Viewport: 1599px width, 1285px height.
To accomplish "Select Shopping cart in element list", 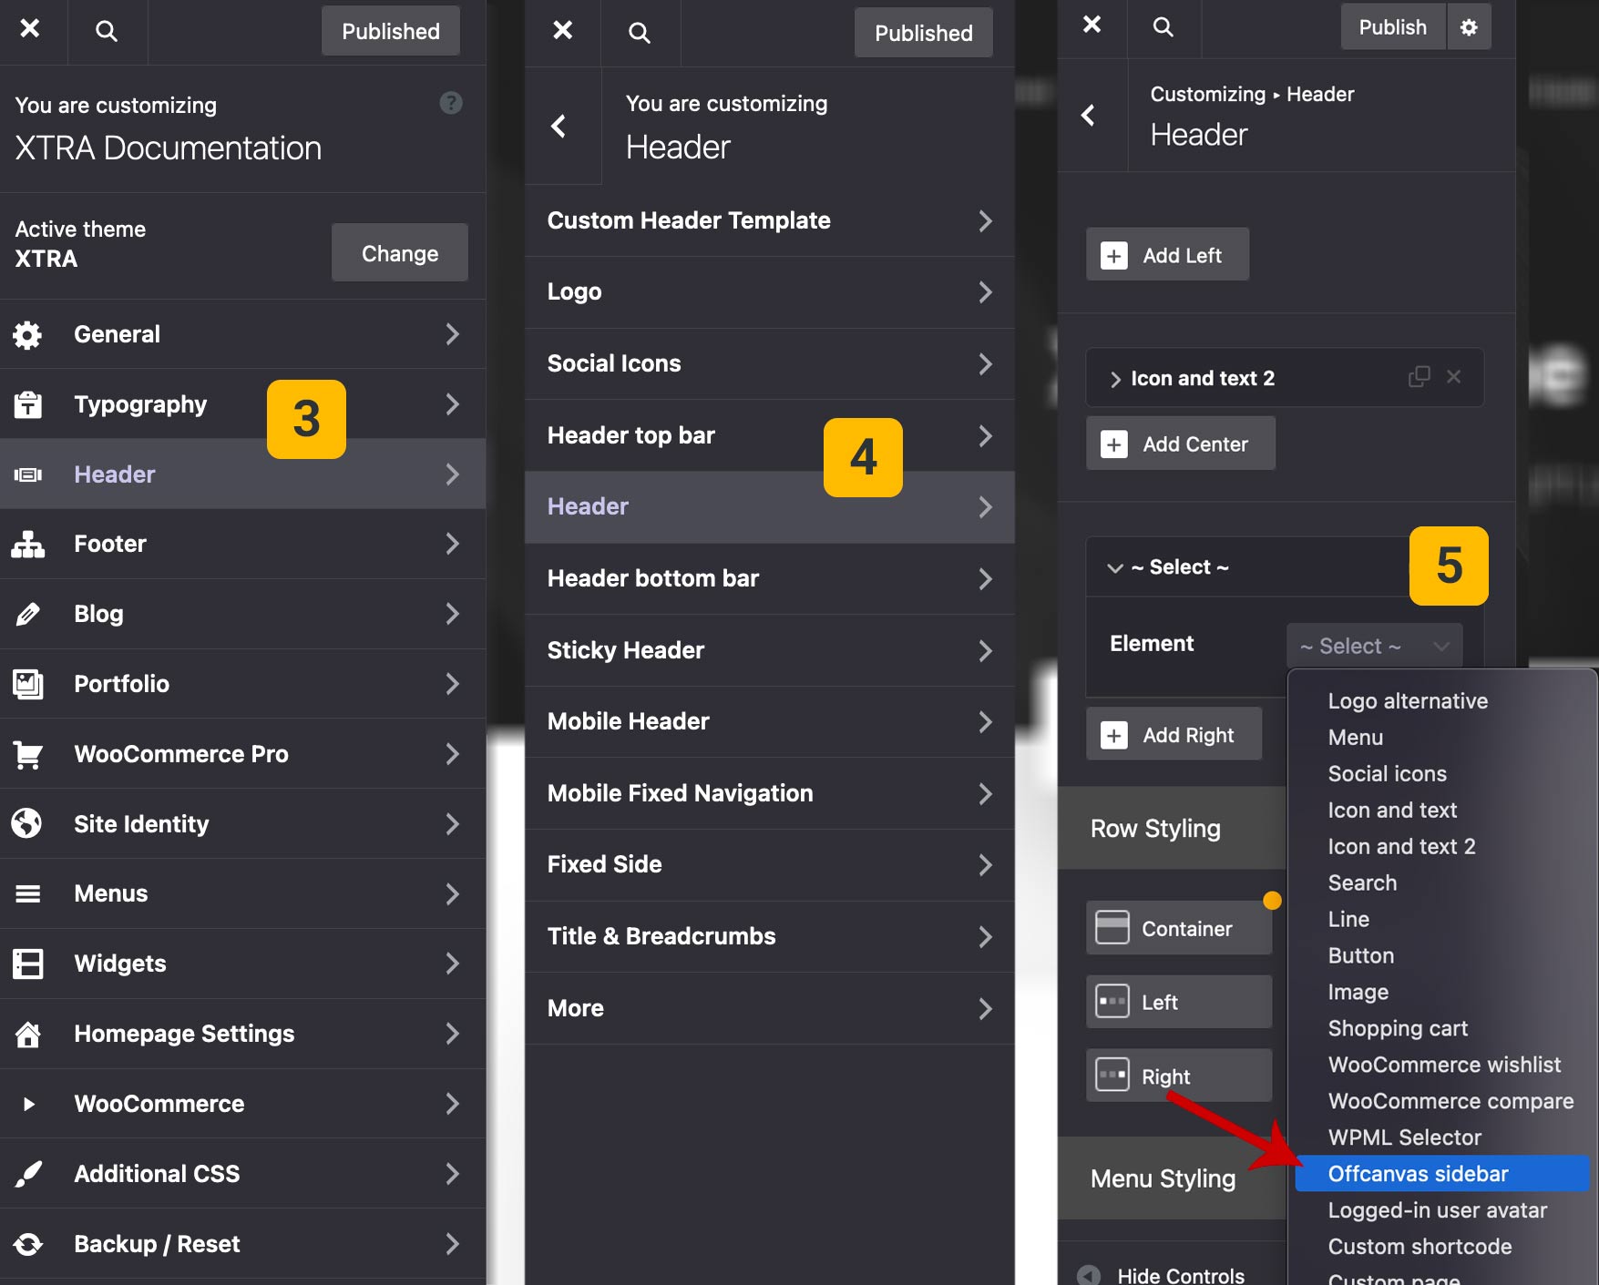I will coord(1398,1028).
